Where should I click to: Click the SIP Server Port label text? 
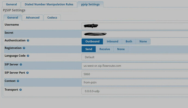coord(15,73)
